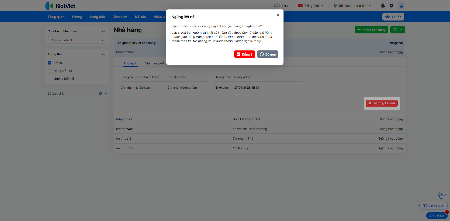Open the settings gear
This screenshot has width=450, height=221.
tap(391, 6)
